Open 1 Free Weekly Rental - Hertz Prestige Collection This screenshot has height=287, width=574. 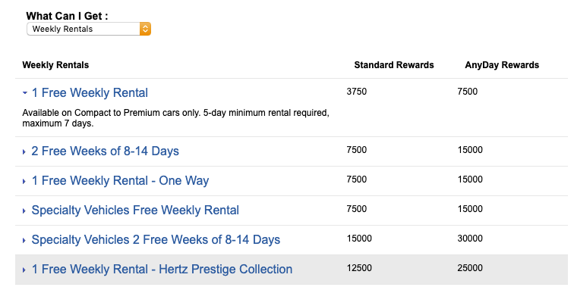point(162,270)
